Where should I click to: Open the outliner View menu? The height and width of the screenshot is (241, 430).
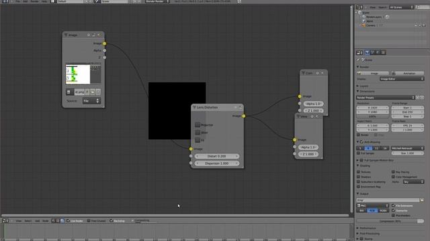372,7
